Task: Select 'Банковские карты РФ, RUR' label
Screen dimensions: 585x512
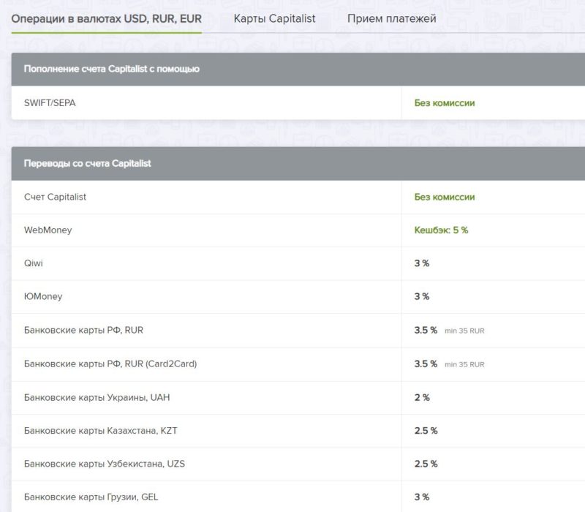Action: pyautogui.click(x=83, y=331)
